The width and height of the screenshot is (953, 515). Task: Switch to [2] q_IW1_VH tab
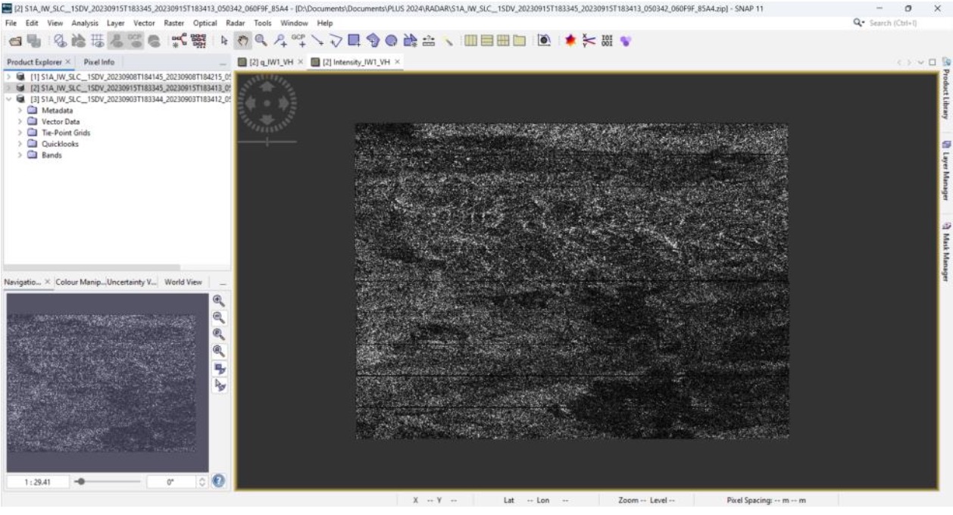pyautogui.click(x=270, y=62)
